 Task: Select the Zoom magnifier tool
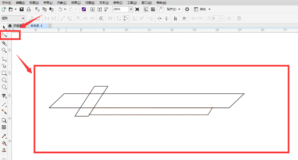click(x=4, y=50)
